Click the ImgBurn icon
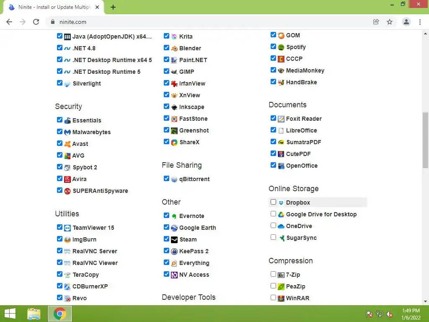 click(x=67, y=240)
